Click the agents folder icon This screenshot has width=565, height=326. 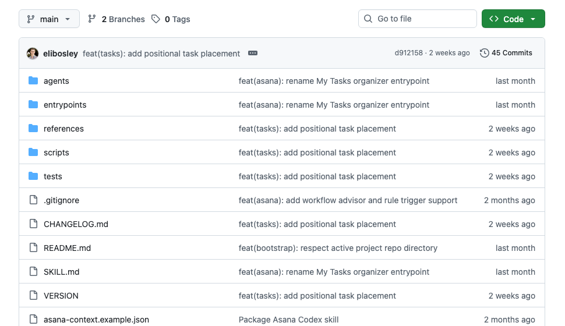[x=33, y=80]
